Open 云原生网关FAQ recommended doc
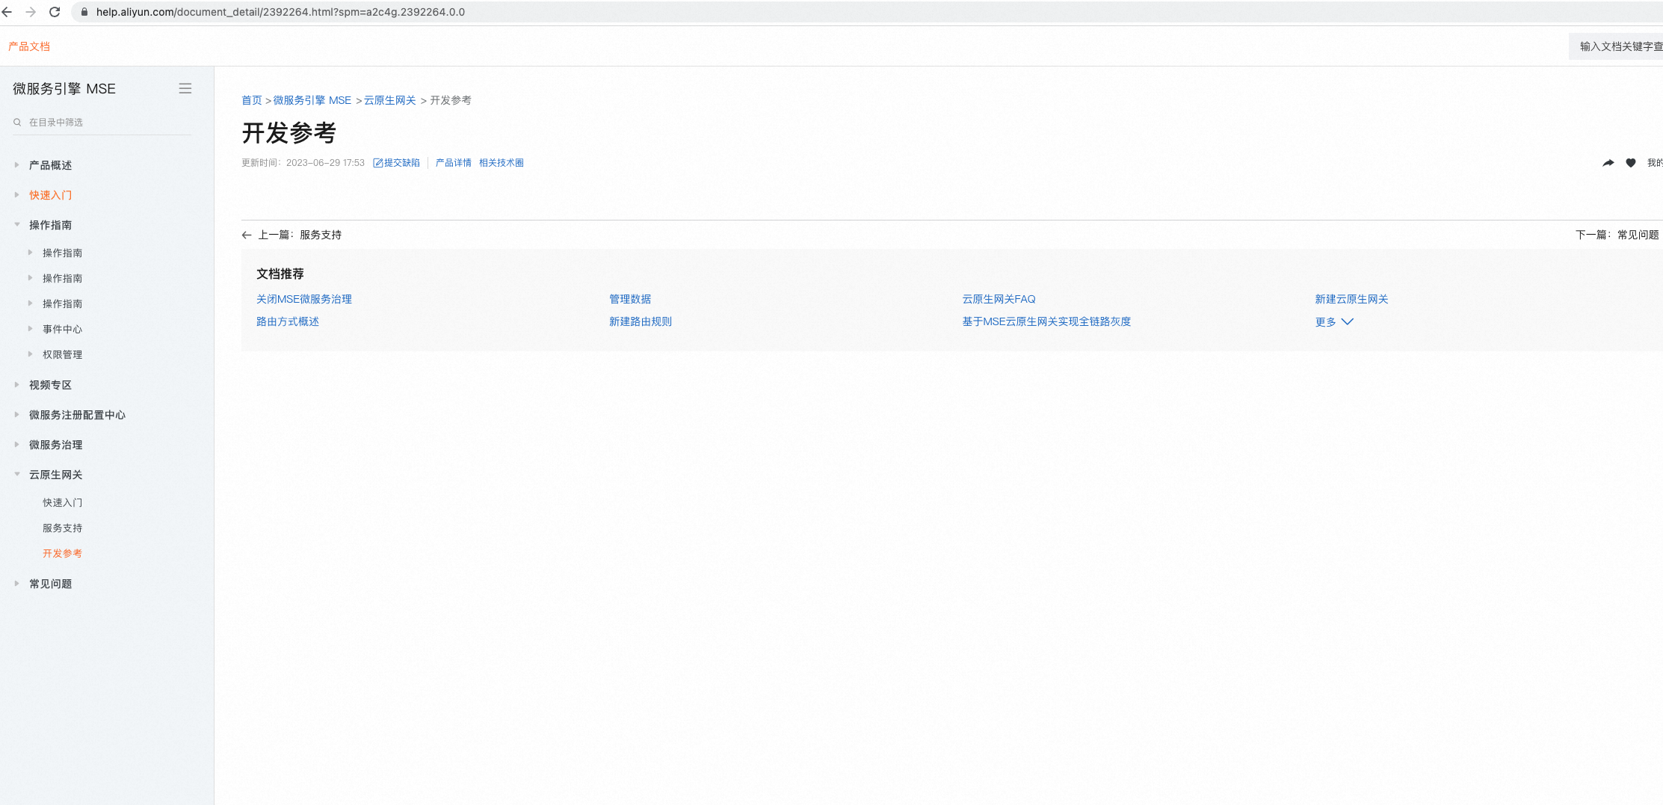The width and height of the screenshot is (1663, 805). [x=999, y=299]
